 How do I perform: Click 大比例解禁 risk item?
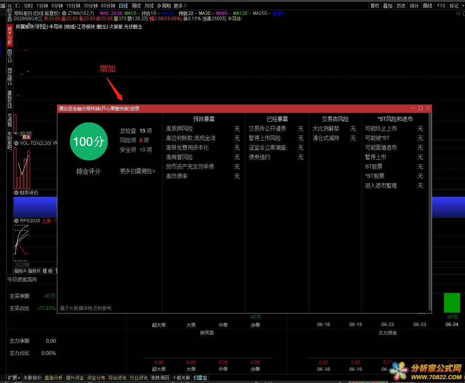pos(326,129)
